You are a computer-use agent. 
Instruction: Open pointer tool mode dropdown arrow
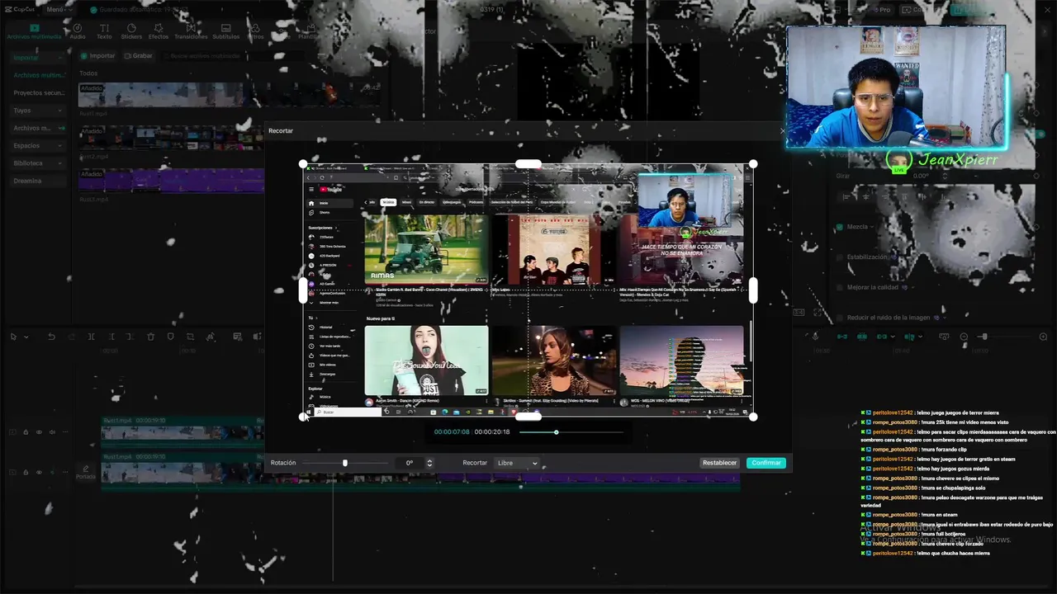[x=26, y=337]
